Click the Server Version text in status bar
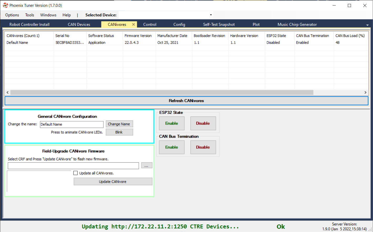 click(344, 227)
